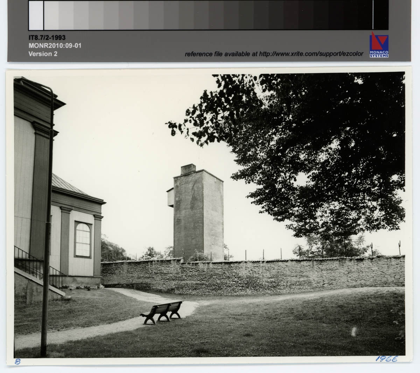420x373 pixels.
Task: Click the handwritten 1966 annotation
Action: pos(386,359)
